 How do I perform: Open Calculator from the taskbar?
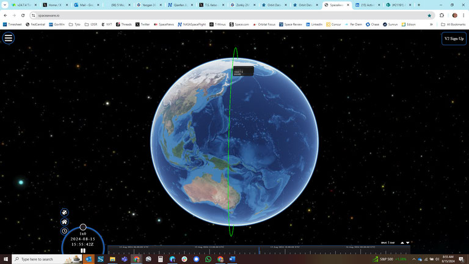click(161, 259)
